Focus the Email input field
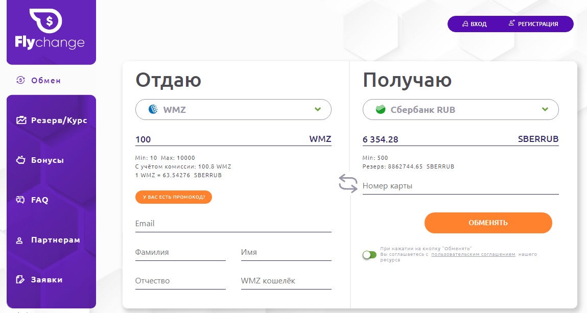 (233, 224)
